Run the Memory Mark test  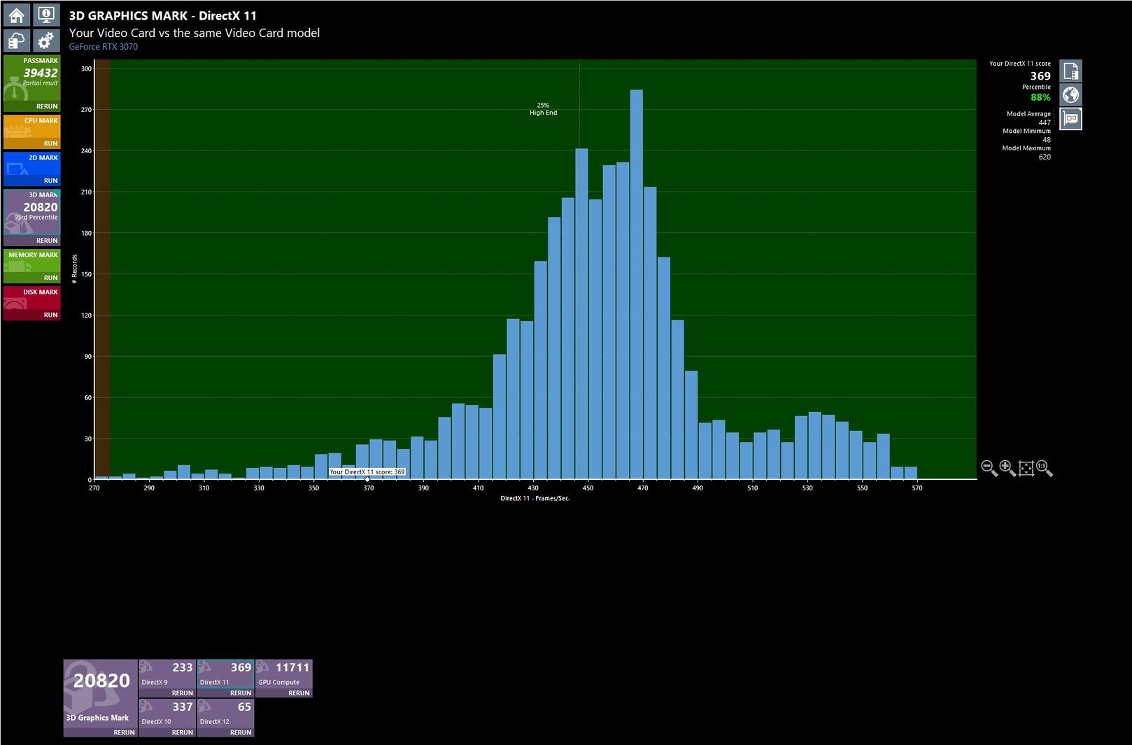coord(50,278)
